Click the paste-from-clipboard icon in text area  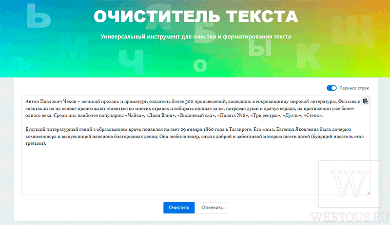tap(365, 101)
